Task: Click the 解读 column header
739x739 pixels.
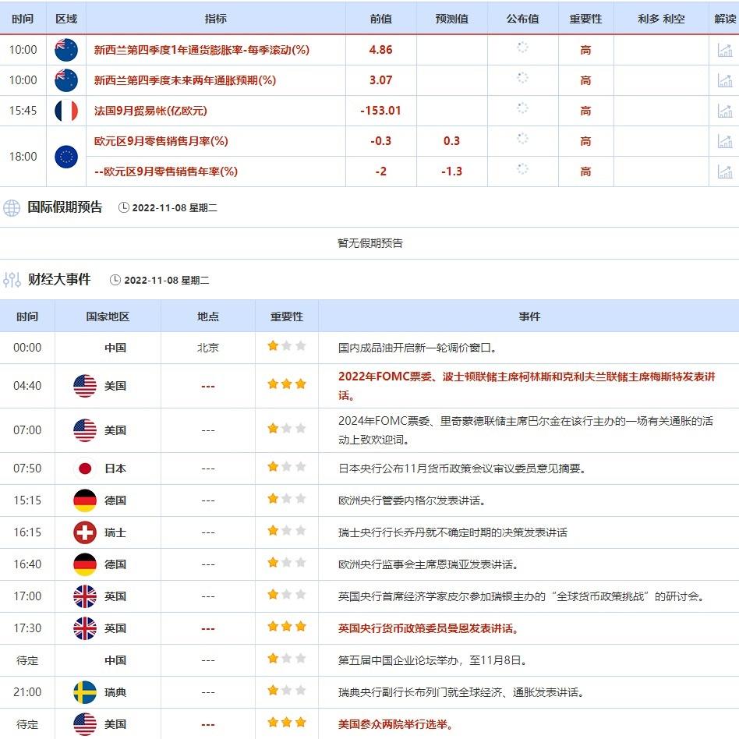Action: pyautogui.click(x=725, y=19)
